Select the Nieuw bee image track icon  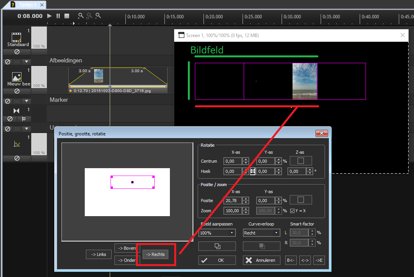point(16,77)
